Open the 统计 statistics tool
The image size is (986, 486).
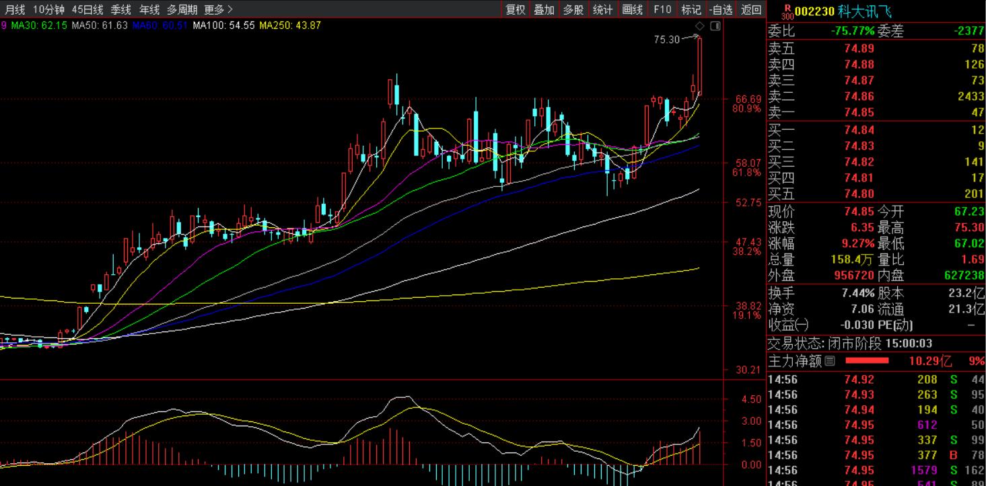602,9
